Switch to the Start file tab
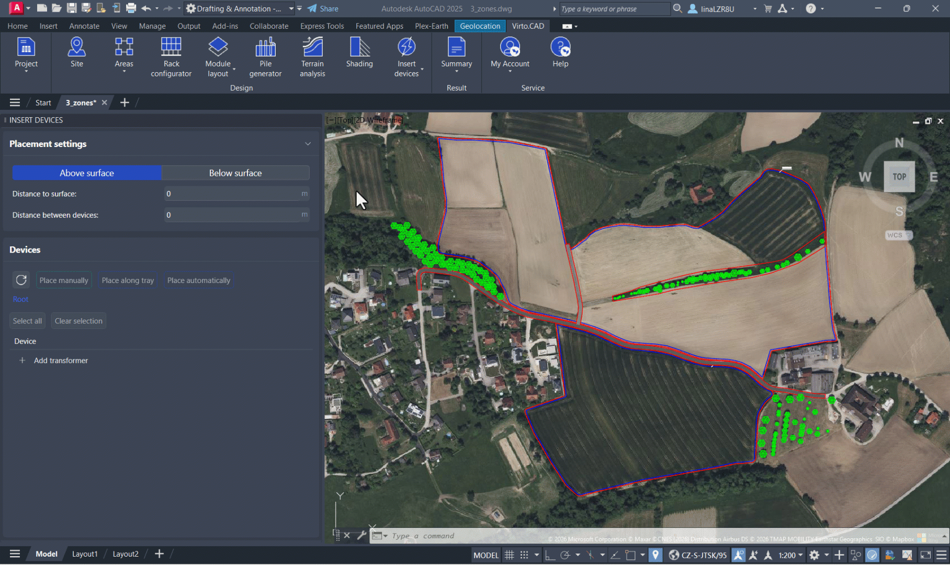Viewport: 950px width, 565px height. click(43, 103)
